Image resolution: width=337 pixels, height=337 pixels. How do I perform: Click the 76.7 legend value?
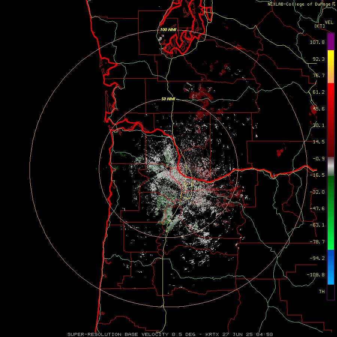(x=319, y=75)
